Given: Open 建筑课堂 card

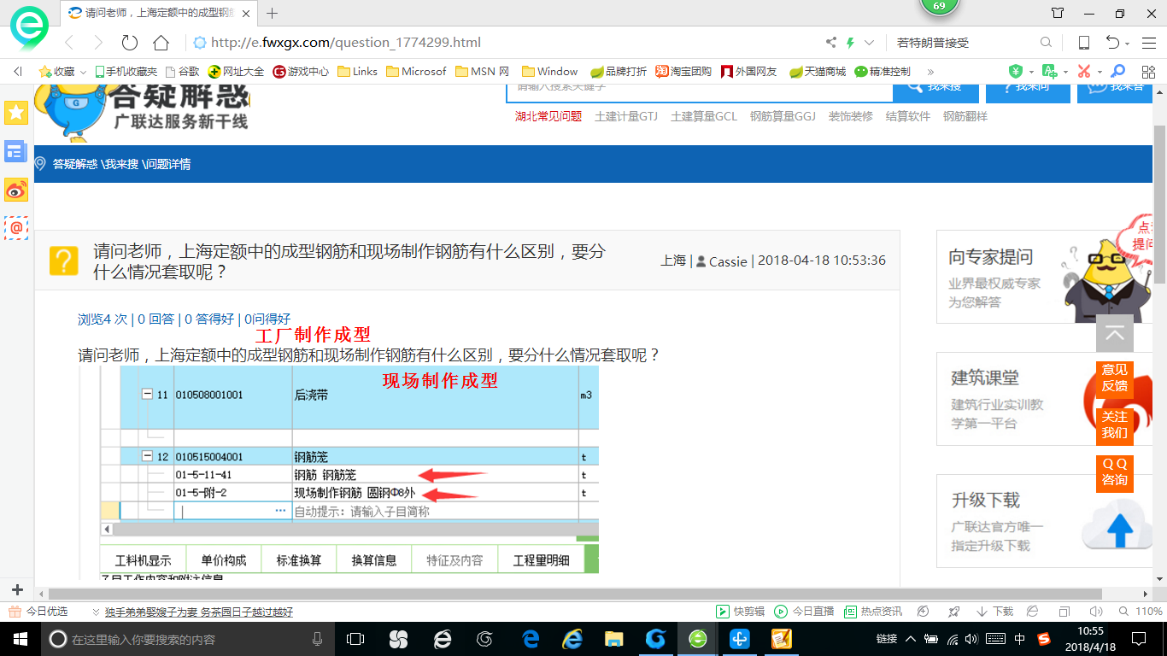Looking at the screenshot, I should point(1042,399).
